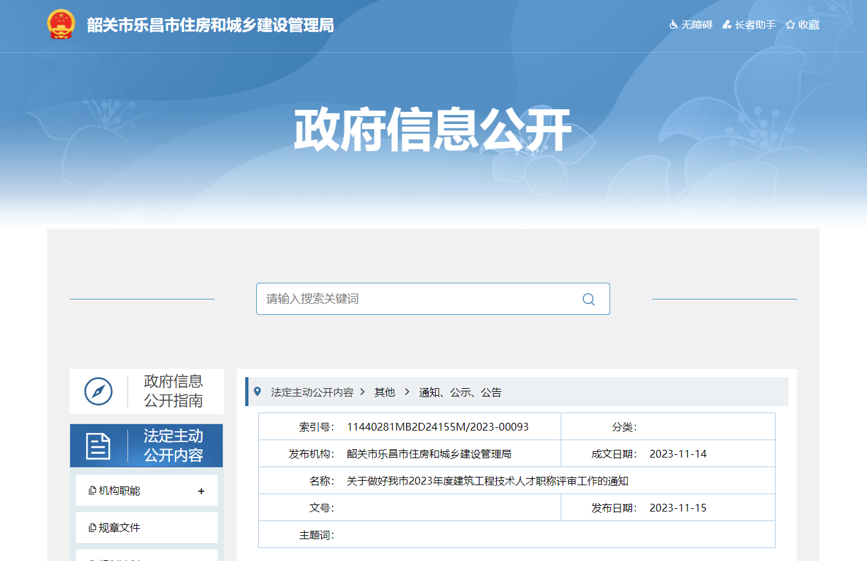Select 法定主动公开内容 menu text
867x561 pixels.
click(173, 445)
